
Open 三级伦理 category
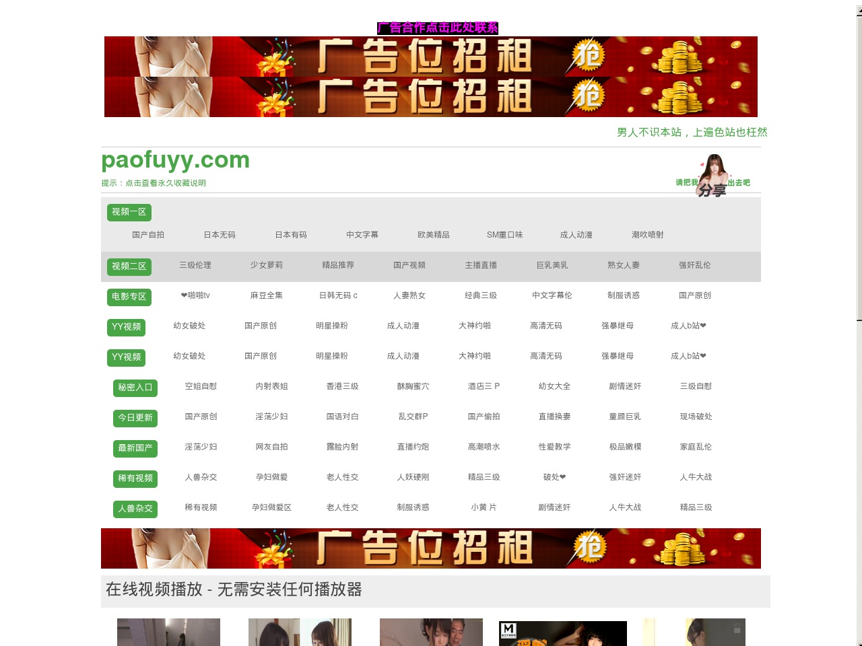coord(195,265)
